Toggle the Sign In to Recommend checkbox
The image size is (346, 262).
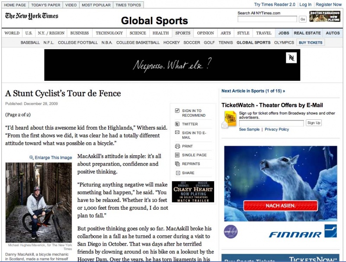177,111
